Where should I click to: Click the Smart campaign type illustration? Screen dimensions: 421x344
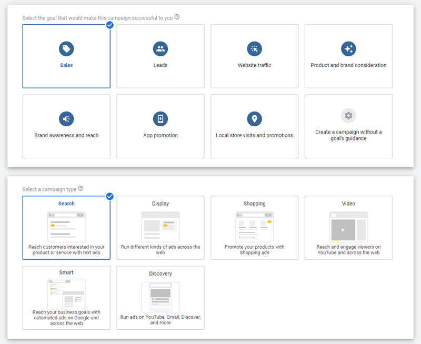coord(66,294)
